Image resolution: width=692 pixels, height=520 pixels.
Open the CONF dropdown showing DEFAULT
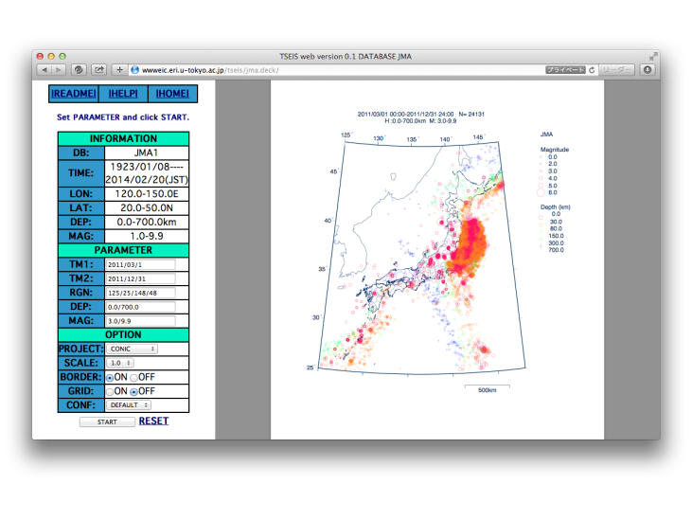(129, 404)
